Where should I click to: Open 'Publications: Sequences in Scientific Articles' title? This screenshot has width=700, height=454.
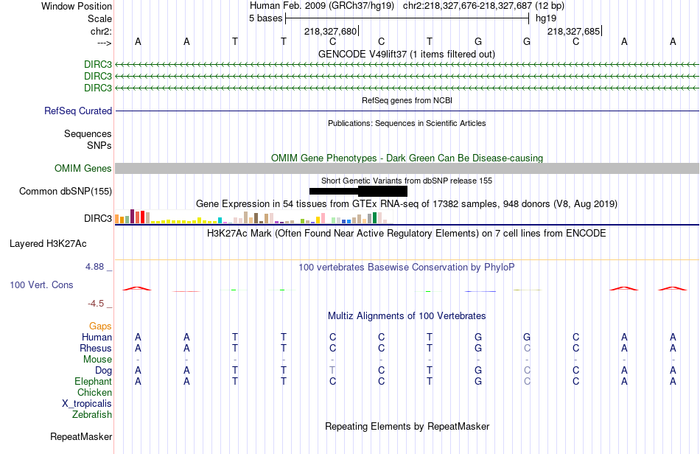[x=407, y=123]
